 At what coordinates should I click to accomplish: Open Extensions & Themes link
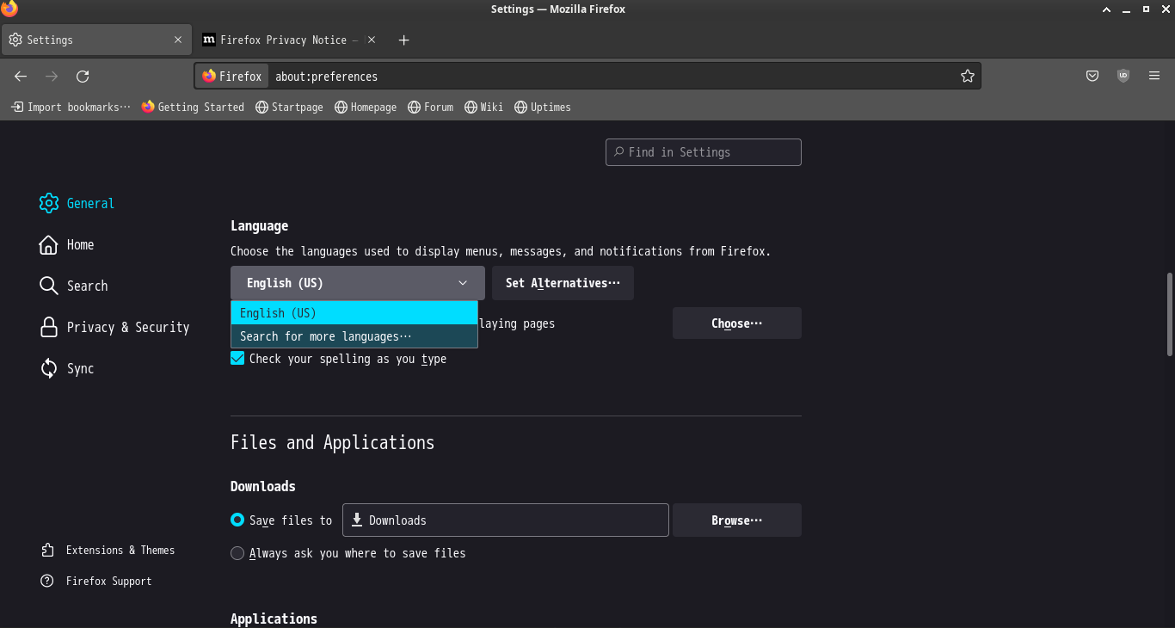click(108, 550)
